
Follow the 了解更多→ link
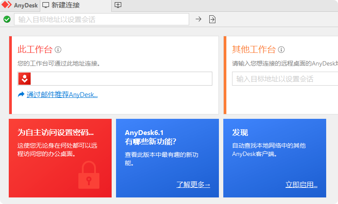(193, 185)
